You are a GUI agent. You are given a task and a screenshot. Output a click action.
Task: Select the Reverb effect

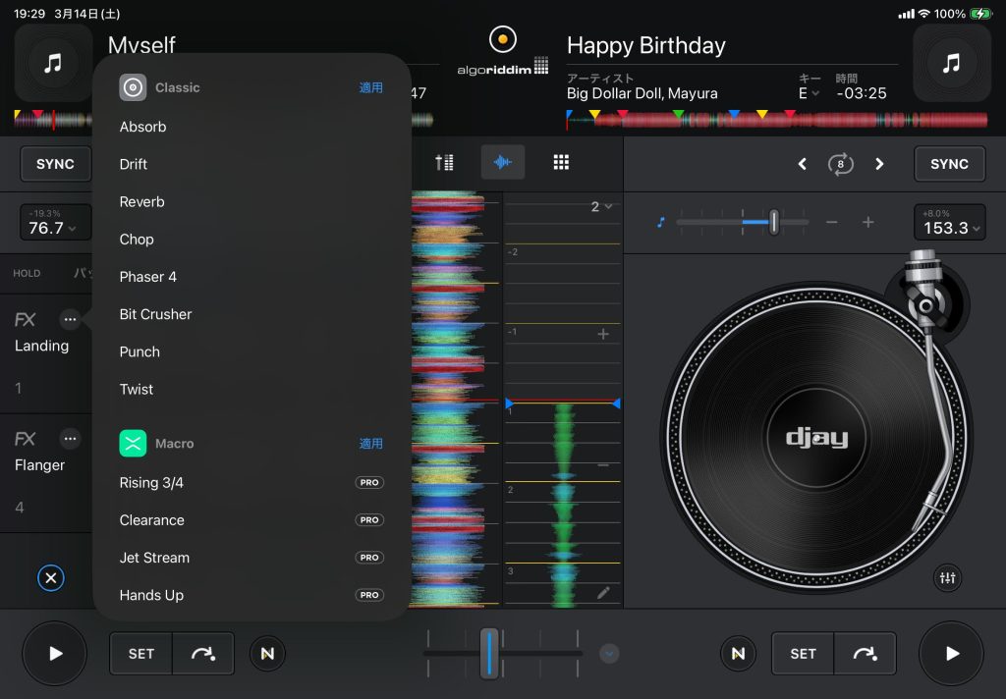[142, 202]
